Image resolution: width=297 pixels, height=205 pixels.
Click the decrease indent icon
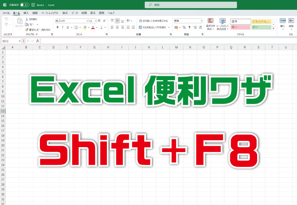pyautogui.click(x=128, y=27)
